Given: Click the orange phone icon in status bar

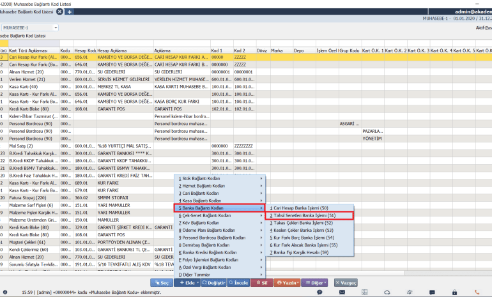Looking at the screenshot, I should click(x=477, y=292).
